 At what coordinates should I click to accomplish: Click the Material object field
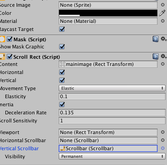click(x=108, y=21)
